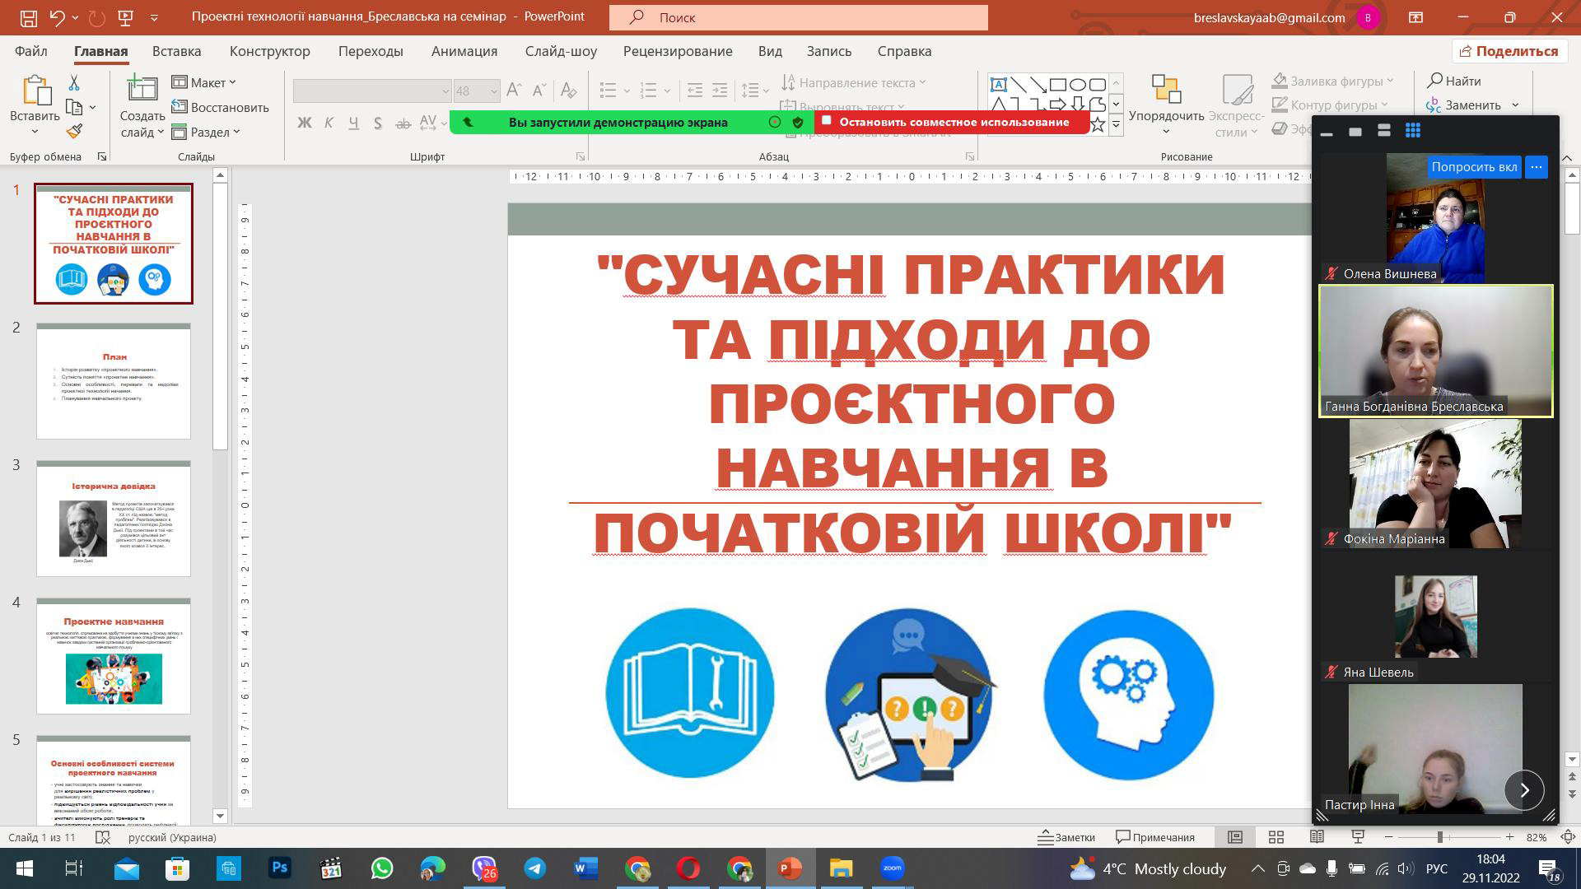The width and height of the screenshot is (1581, 889).
Task: Click the Increase font size icon
Action: tap(514, 90)
